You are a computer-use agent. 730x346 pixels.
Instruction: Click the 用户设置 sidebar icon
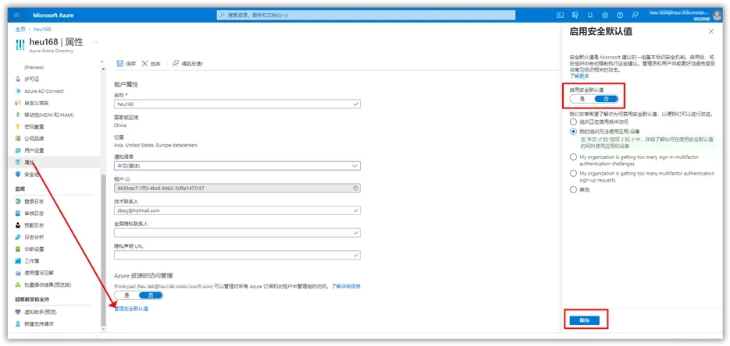[x=18, y=150]
